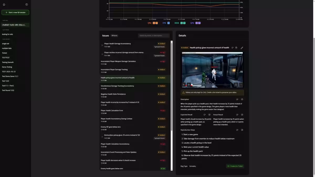Toggle the second GPU legend box

[199, 23]
